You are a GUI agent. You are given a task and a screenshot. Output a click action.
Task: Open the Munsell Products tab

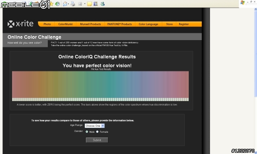pos(90,24)
